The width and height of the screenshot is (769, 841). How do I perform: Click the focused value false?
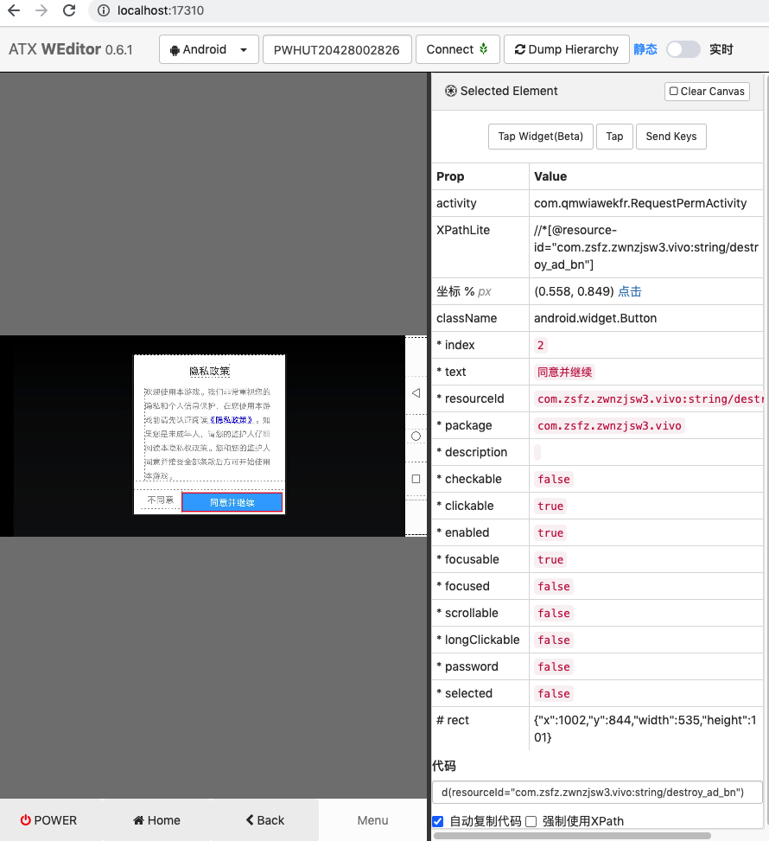[554, 586]
